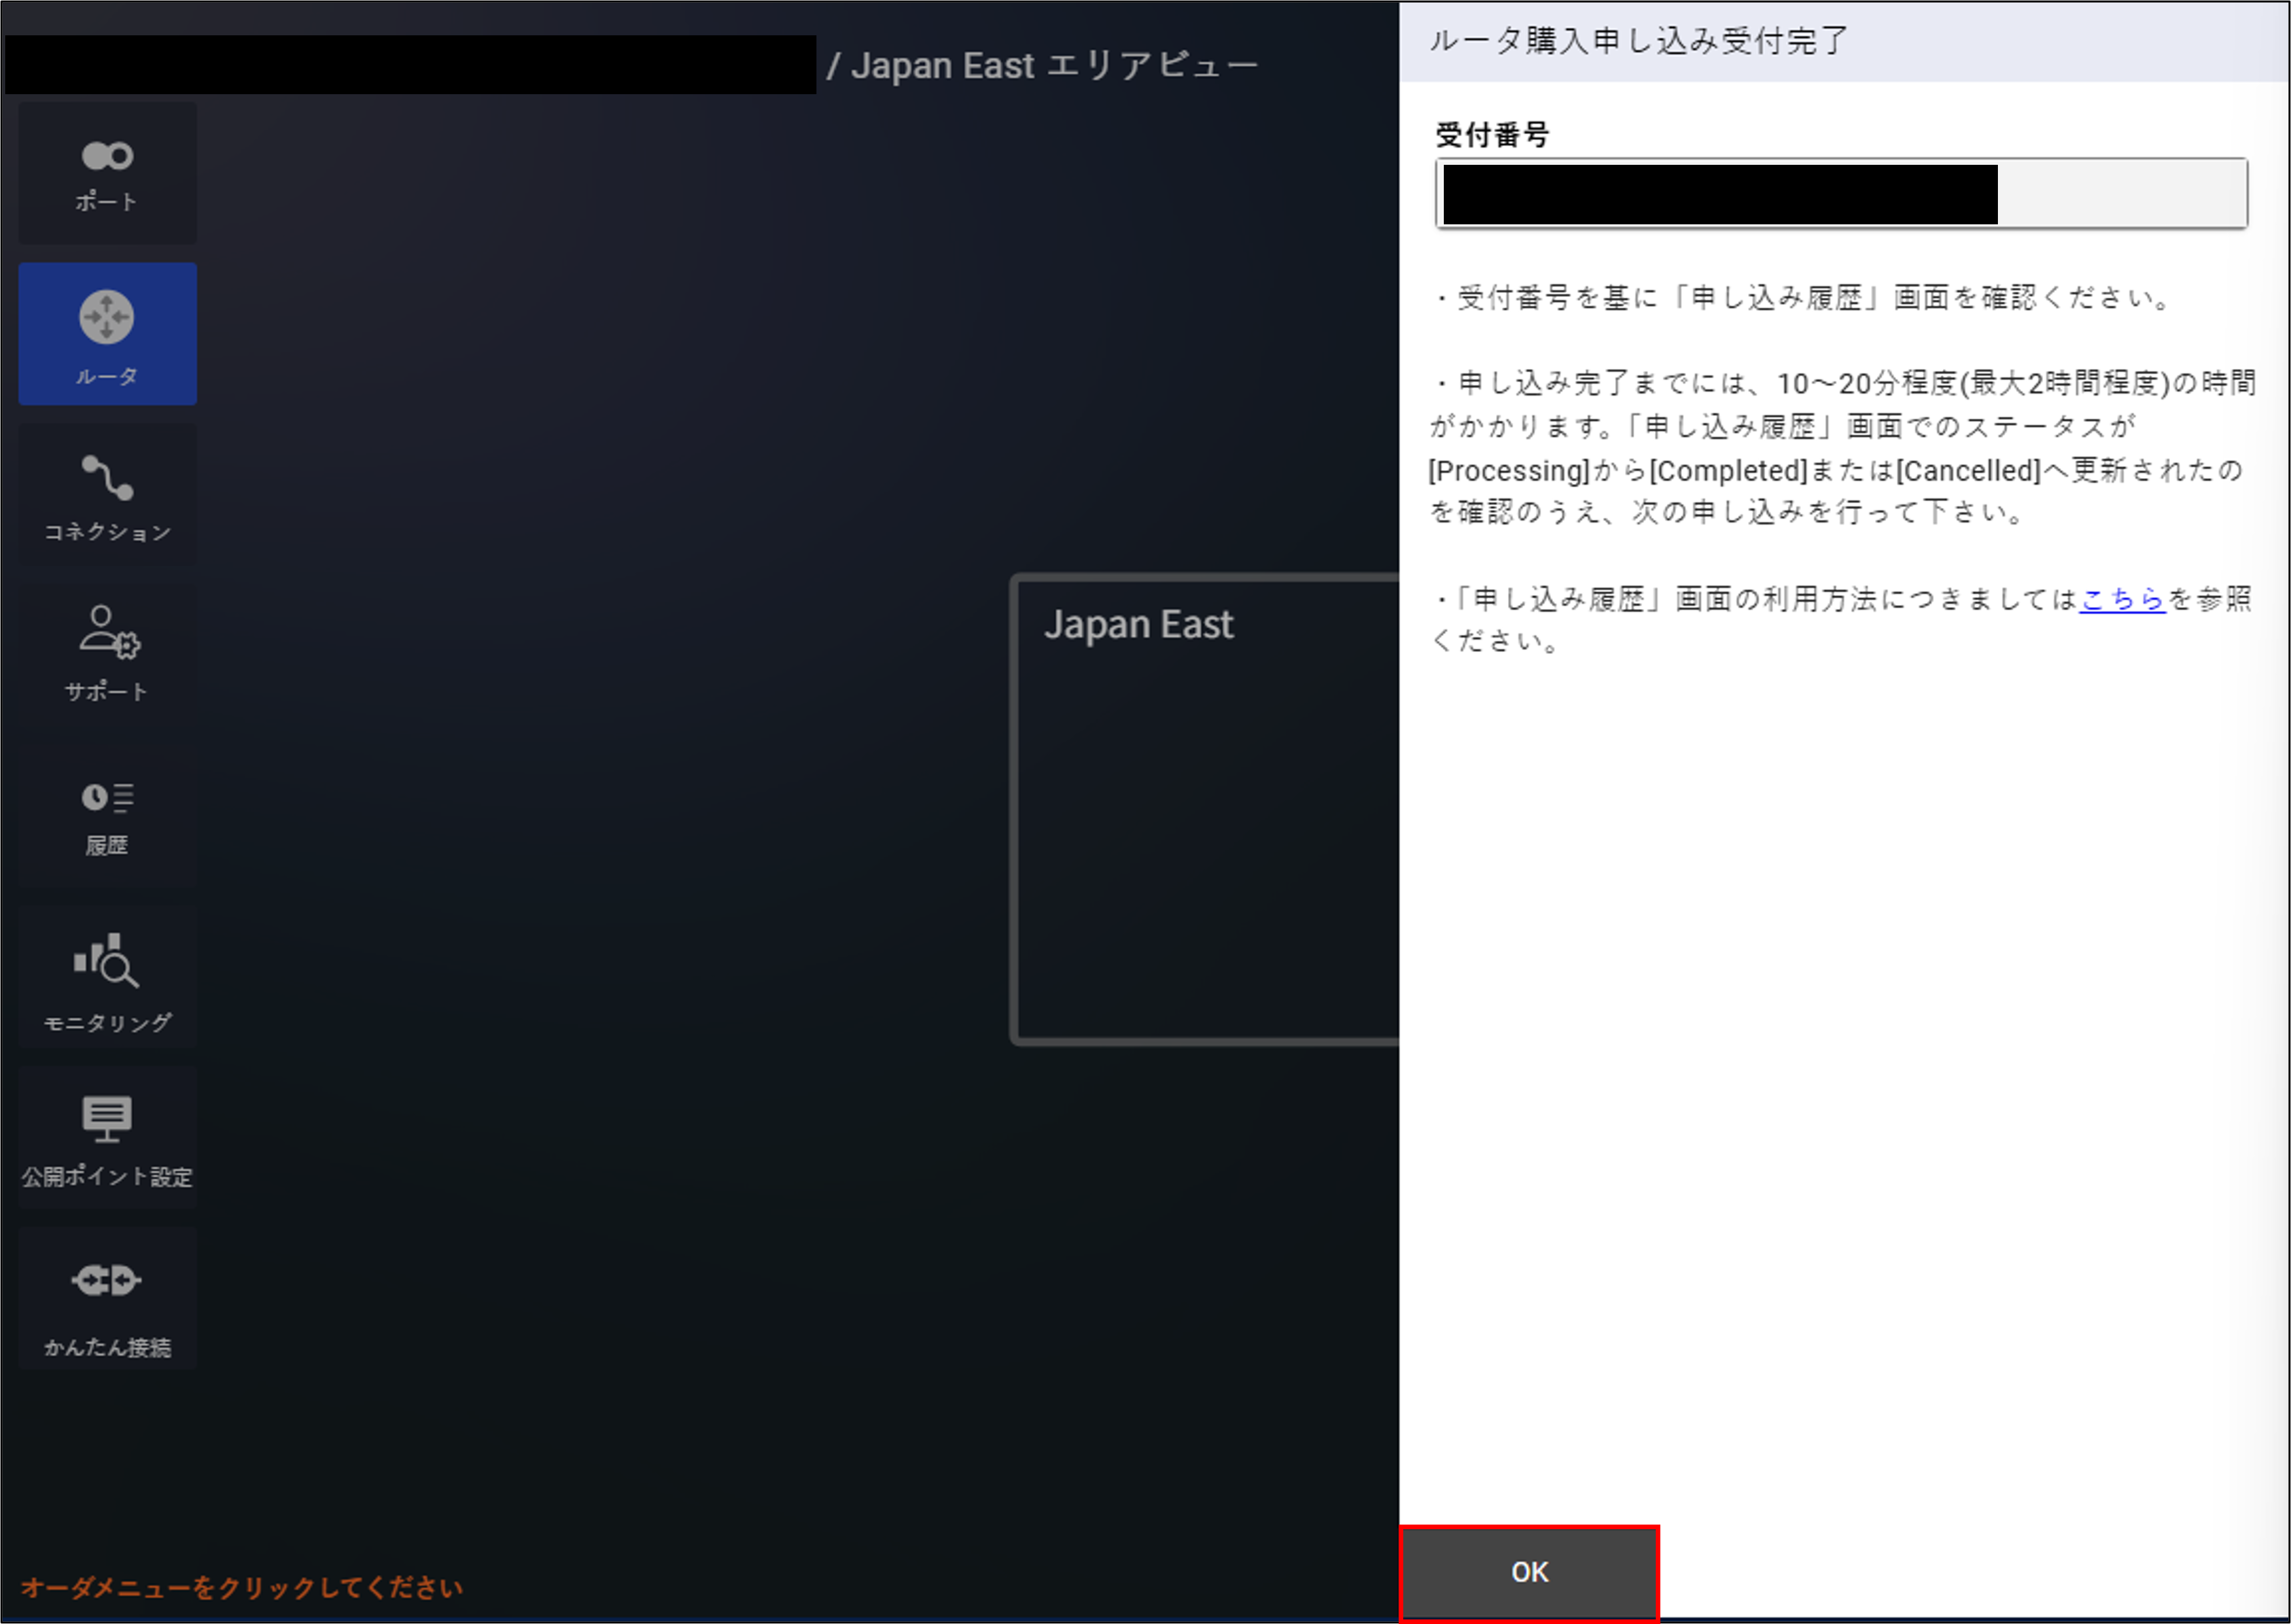Screen dimensions: 2291x1624
Task: Open the 履歴 (History) sidebar menu
Action: coord(107,816)
